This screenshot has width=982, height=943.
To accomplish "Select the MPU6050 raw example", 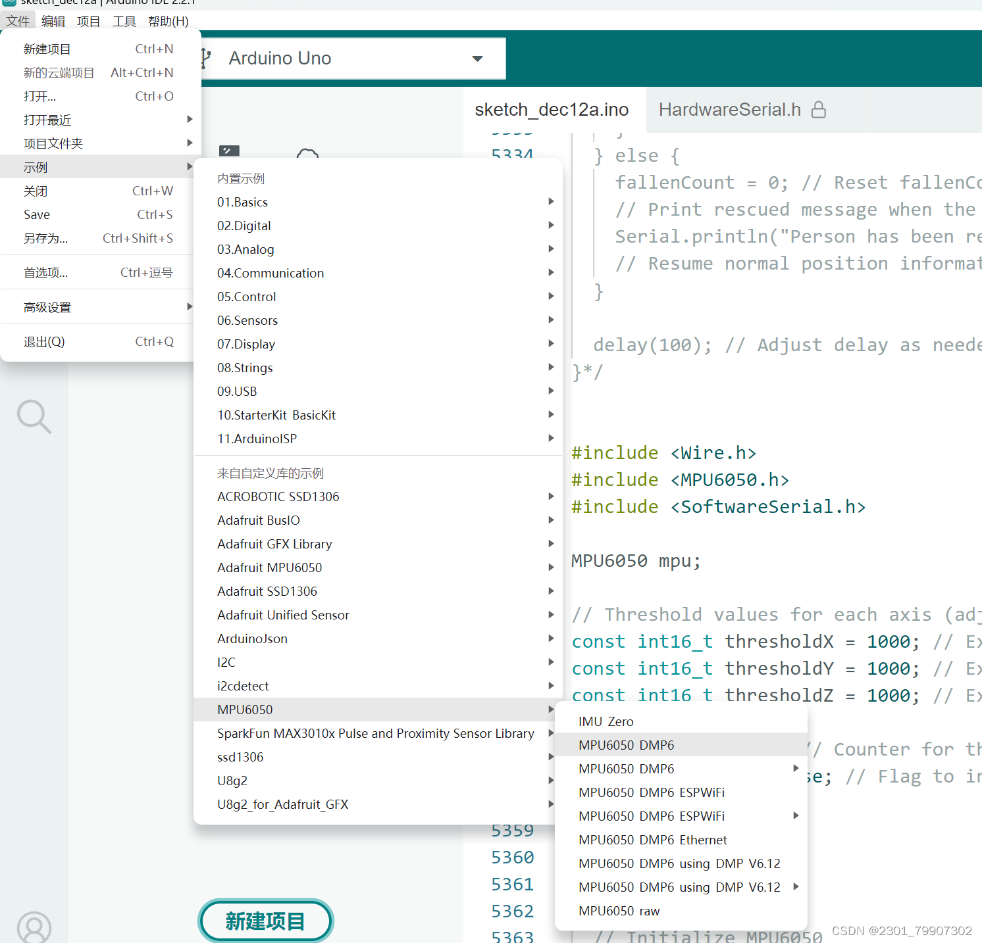I will pos(619,911).
